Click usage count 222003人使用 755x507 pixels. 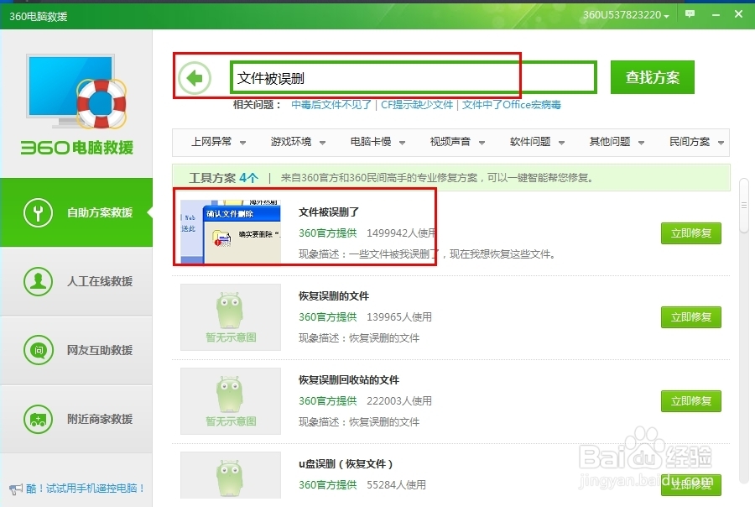click(399, 401)
